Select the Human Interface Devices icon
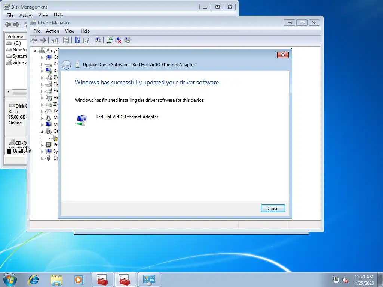Image resolution: width=383 pixels, height=287 pixels. click(x=48, y=98)
